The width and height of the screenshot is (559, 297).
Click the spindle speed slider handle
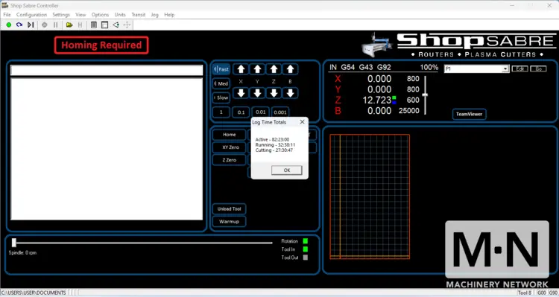pyautogui.click(x=14, y=243)
